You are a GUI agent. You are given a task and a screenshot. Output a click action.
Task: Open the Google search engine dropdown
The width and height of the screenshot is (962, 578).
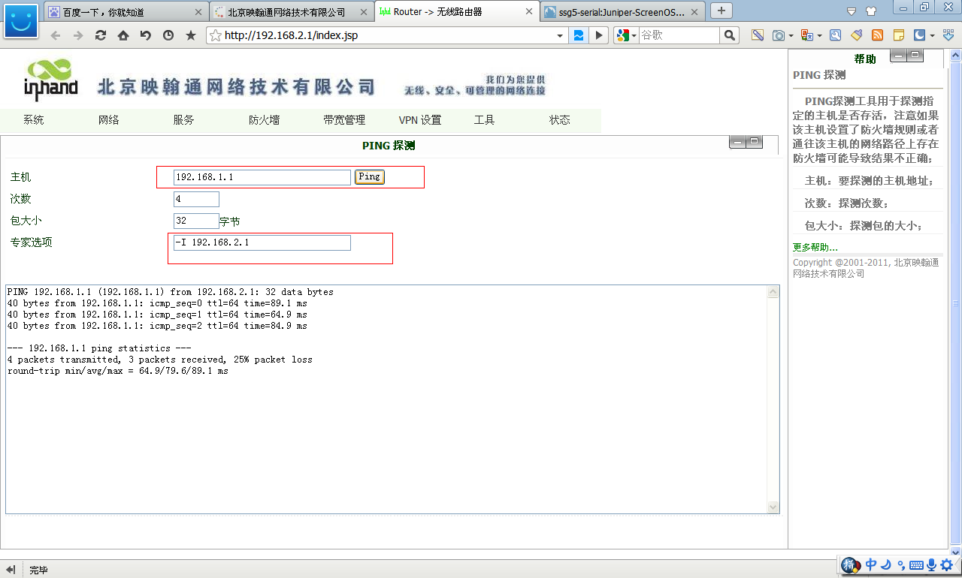625,35
